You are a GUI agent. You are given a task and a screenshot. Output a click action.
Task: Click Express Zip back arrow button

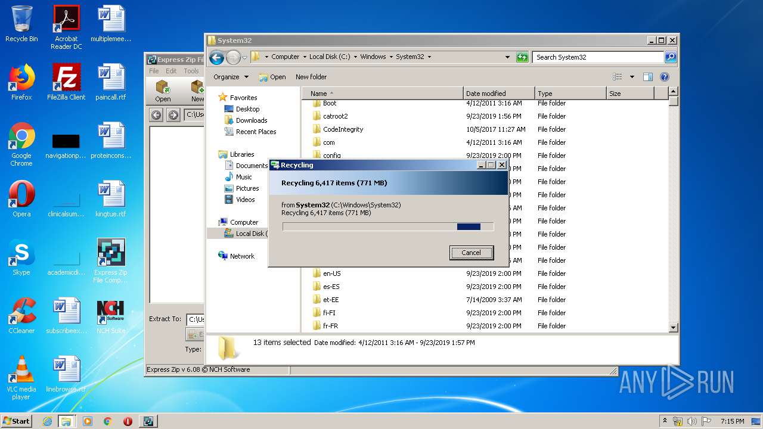(156, 115)
